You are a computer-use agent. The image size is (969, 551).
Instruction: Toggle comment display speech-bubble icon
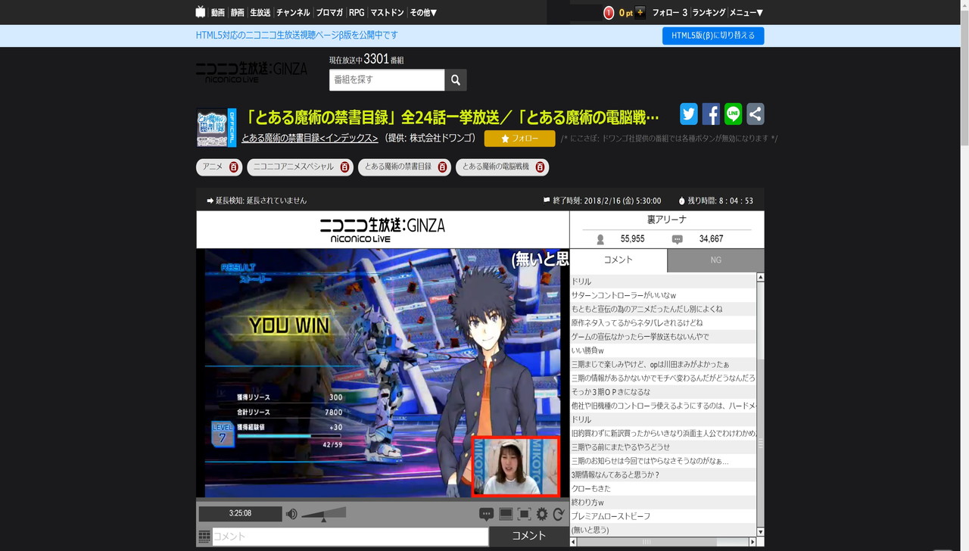(487, 514)
